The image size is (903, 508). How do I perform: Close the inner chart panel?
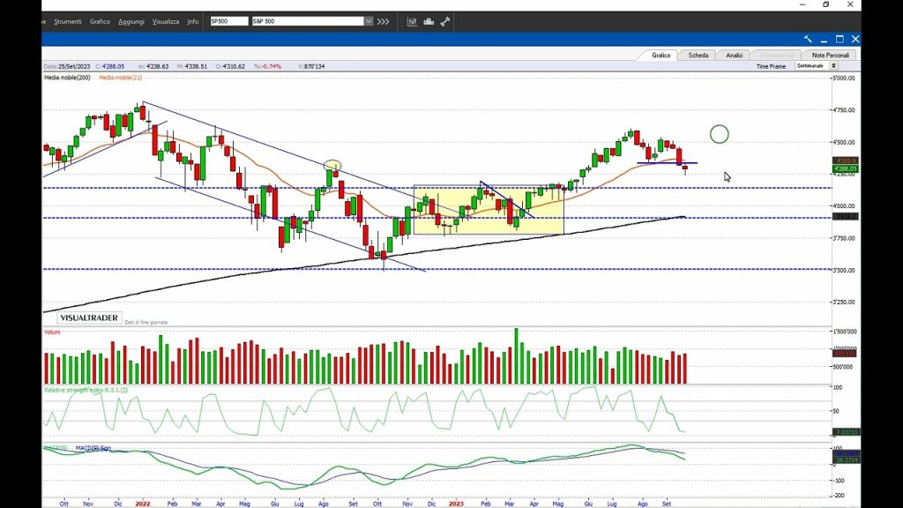click(x=855, y=39)
